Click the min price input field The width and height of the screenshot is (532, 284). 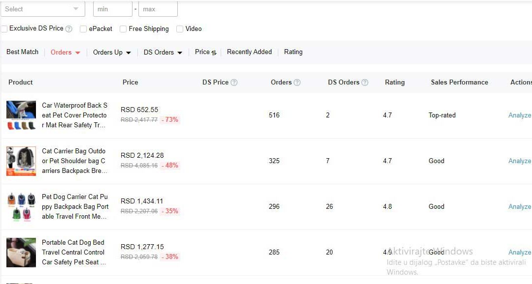(112, 9)
